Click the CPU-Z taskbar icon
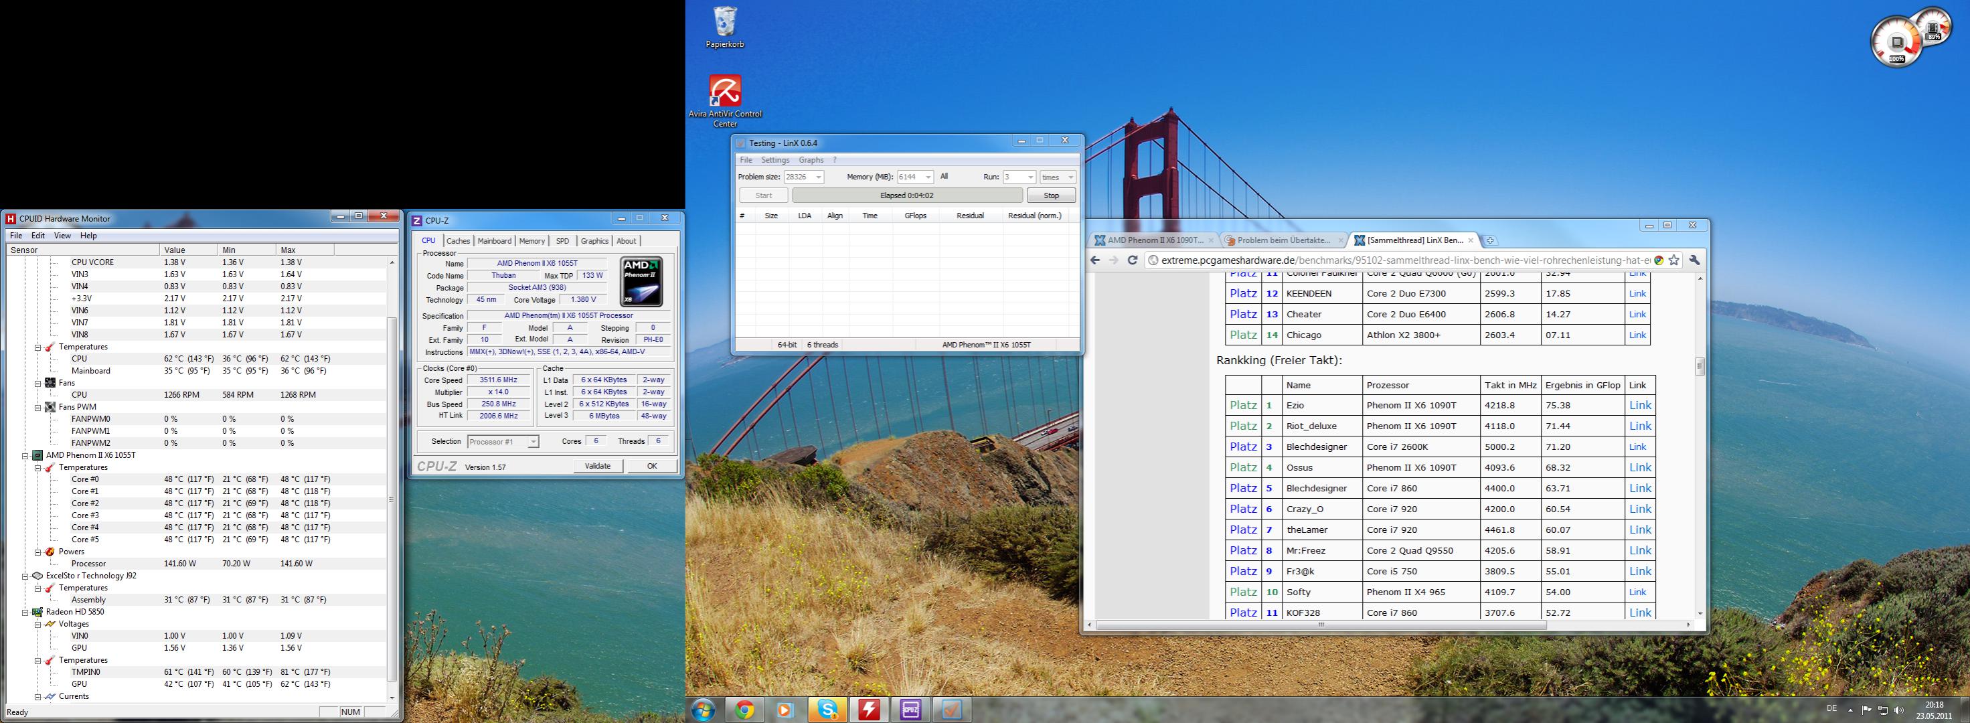The height and width of the screenshot is (723, 1970). point(910,710)
